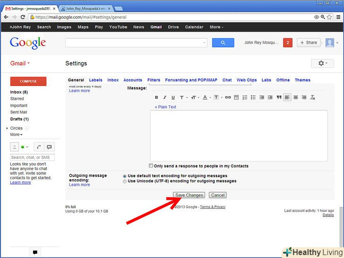Viewport: 344px width, 258px height.
Task: Apply numbered list formatting
Action: (x=245, y=97)
